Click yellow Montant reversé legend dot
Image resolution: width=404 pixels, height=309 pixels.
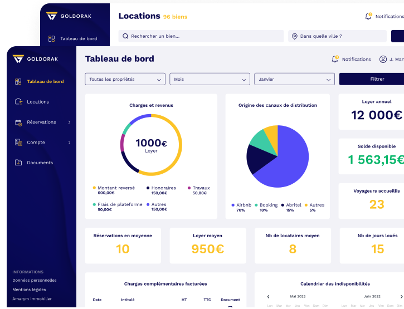[94, 188]
